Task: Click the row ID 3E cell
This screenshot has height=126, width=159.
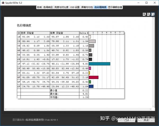Action: coord(19,46)
